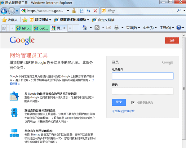Open the 工具(O) dropdown menu

point(166,28)
